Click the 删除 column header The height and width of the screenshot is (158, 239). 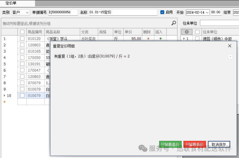click(148, 32)
